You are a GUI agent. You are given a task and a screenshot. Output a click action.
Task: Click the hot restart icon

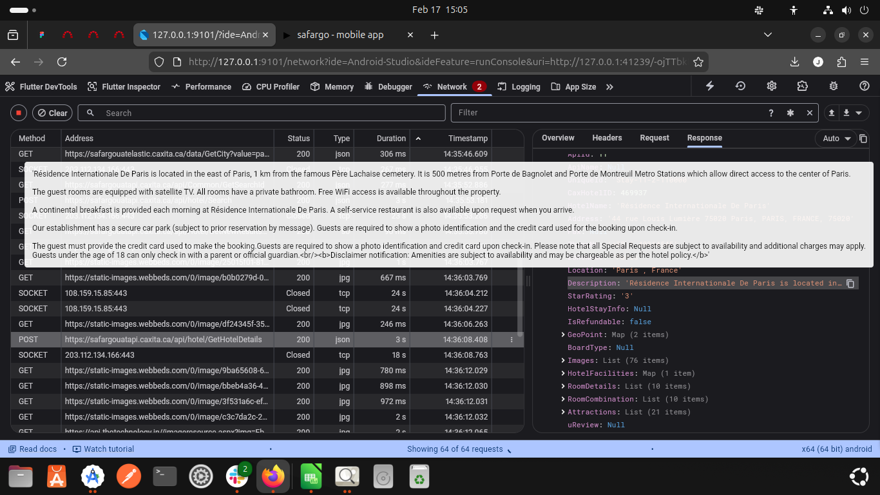741,86
